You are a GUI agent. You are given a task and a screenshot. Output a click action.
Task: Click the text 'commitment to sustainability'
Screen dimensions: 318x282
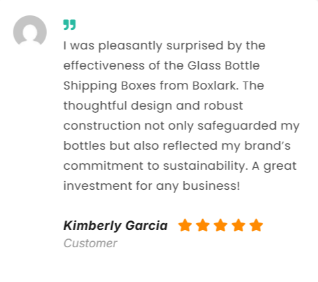(154, 166)
